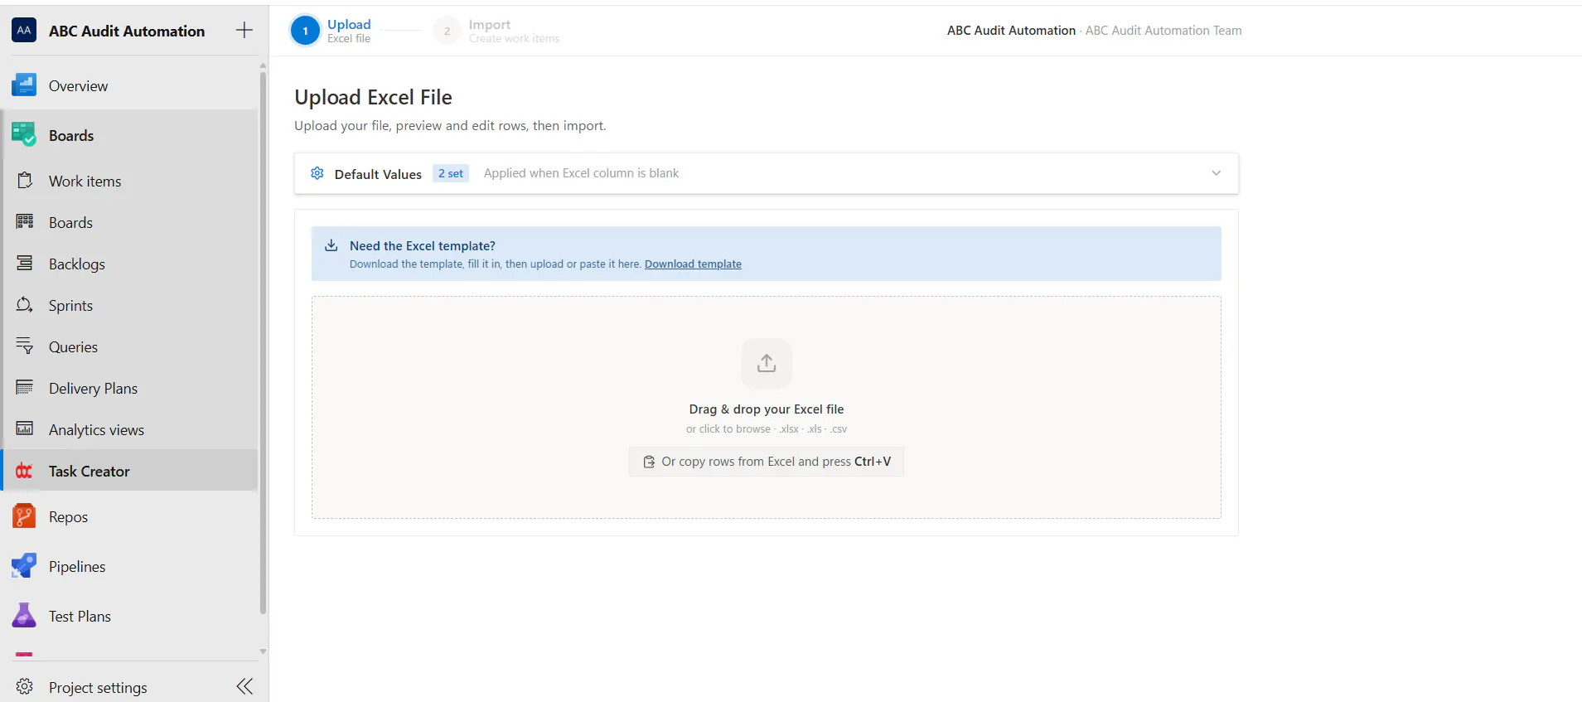Click the 2 set badge

(x=451, y=173)
